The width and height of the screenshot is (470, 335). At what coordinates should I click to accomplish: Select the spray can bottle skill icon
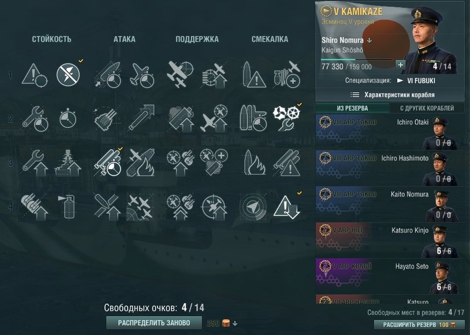69,207
